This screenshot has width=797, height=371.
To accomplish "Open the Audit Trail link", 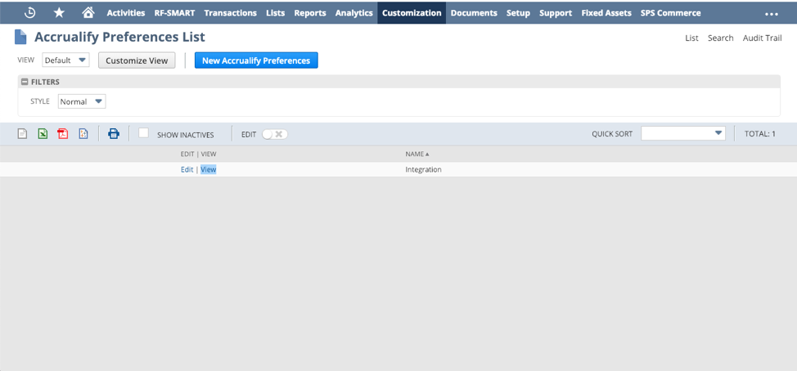I will click(762, 38).
